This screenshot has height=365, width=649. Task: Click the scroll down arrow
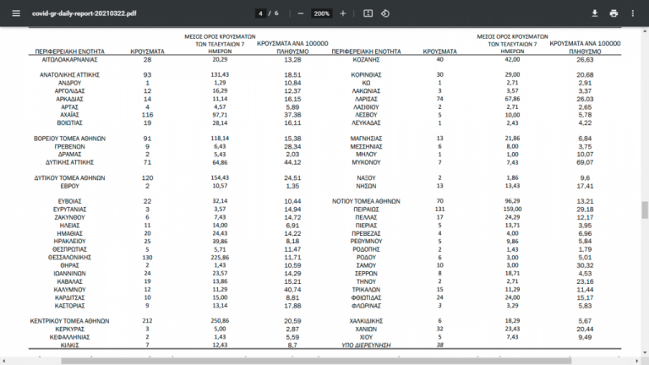(645, 352)
